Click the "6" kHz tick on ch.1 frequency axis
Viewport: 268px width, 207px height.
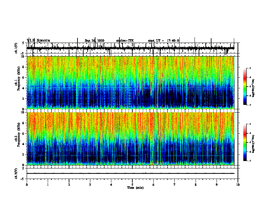click(x=24, y=77)
